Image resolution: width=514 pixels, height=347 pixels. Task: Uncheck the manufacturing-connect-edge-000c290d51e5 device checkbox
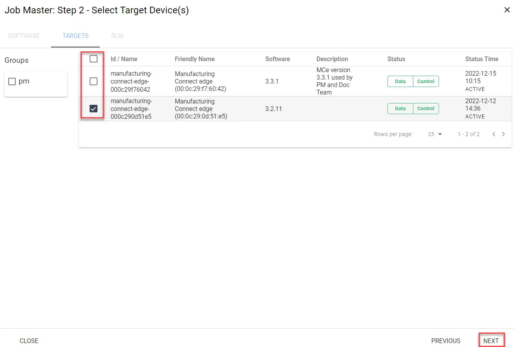click(94, 109)
